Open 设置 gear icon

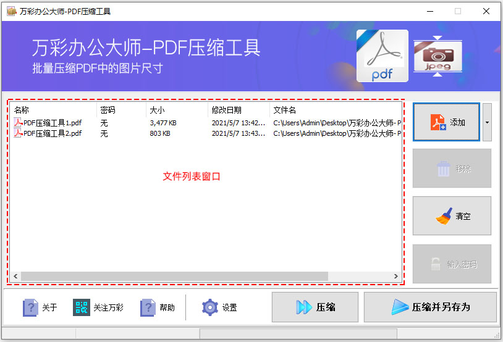210,307
